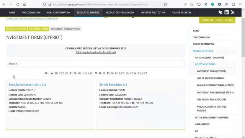Open TIED AGENTS PUBLIC REGISTER
This screenshot has height=138, width=245.
[x=212, y=100]
